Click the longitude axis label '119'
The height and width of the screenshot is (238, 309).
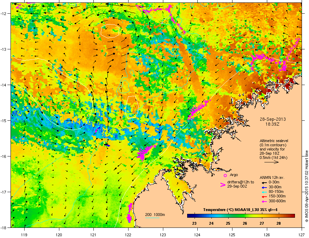25,234
